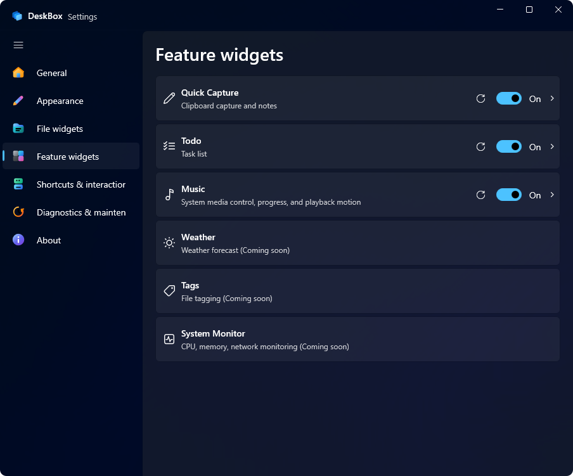573x476 pixels.
Task: Click the Feature widgets grid icon
Action: pyautogui.click(x=18, y=157)
